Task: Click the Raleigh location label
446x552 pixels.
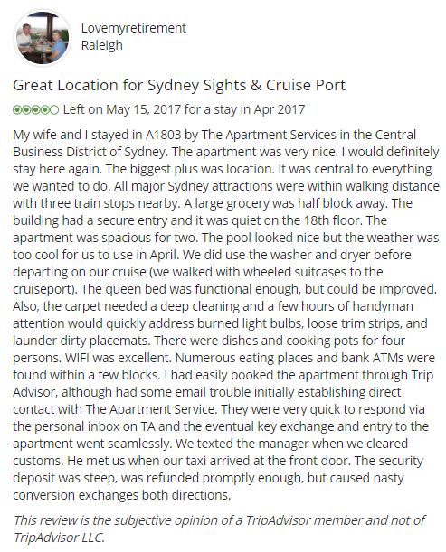Action: [102, 45]
